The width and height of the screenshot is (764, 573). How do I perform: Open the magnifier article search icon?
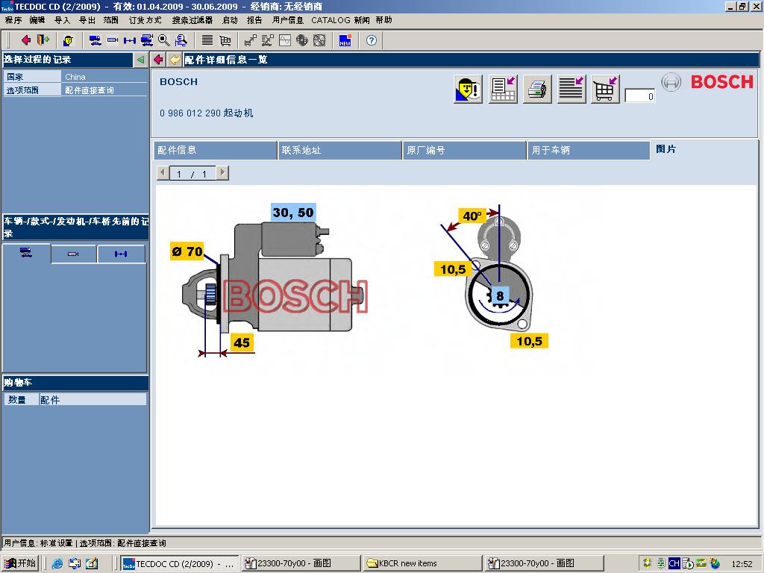pos(163,40)
